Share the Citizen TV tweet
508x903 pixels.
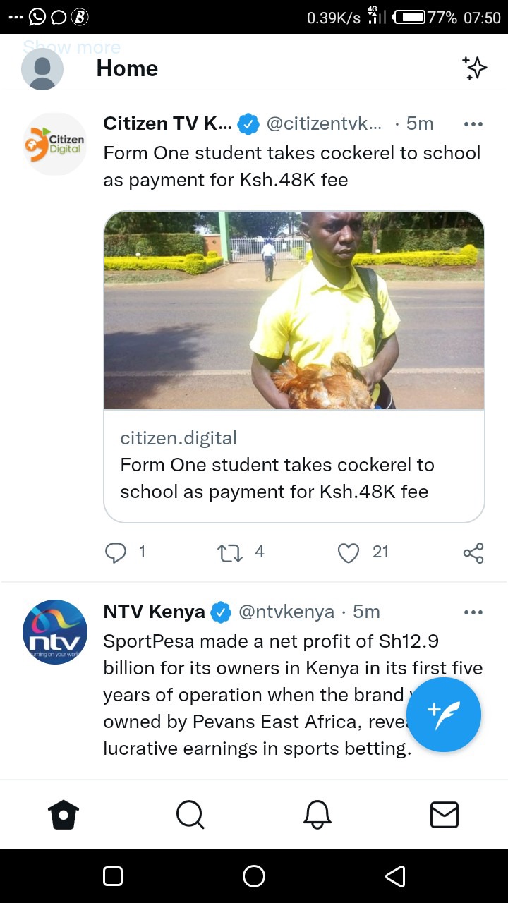point(473,553)
